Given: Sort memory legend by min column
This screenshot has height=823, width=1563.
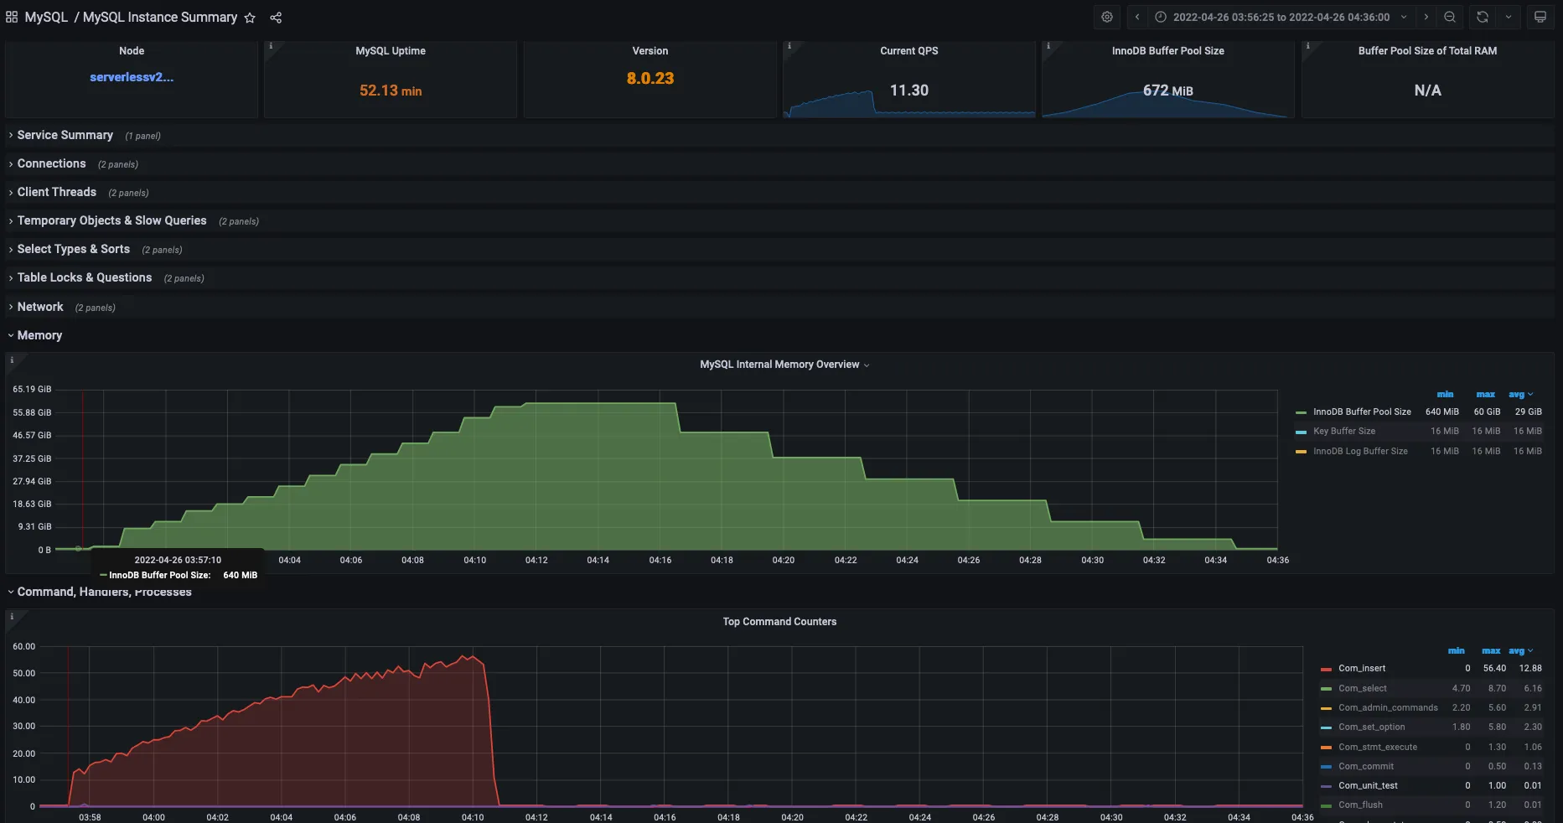Looking at the screenshot, I should (x=1446, y=395).
